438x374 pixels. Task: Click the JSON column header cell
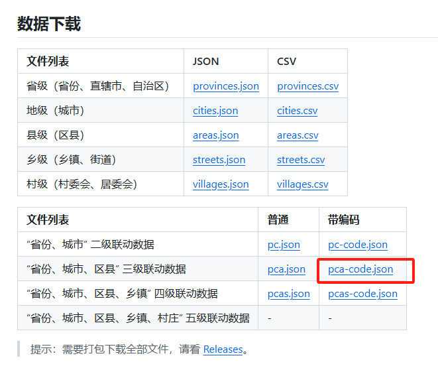pos(205,62)
